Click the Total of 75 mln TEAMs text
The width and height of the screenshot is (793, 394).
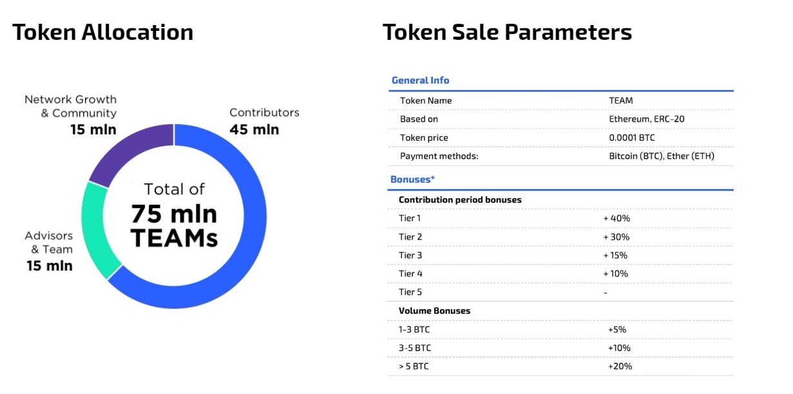click(x=174, y=215)
